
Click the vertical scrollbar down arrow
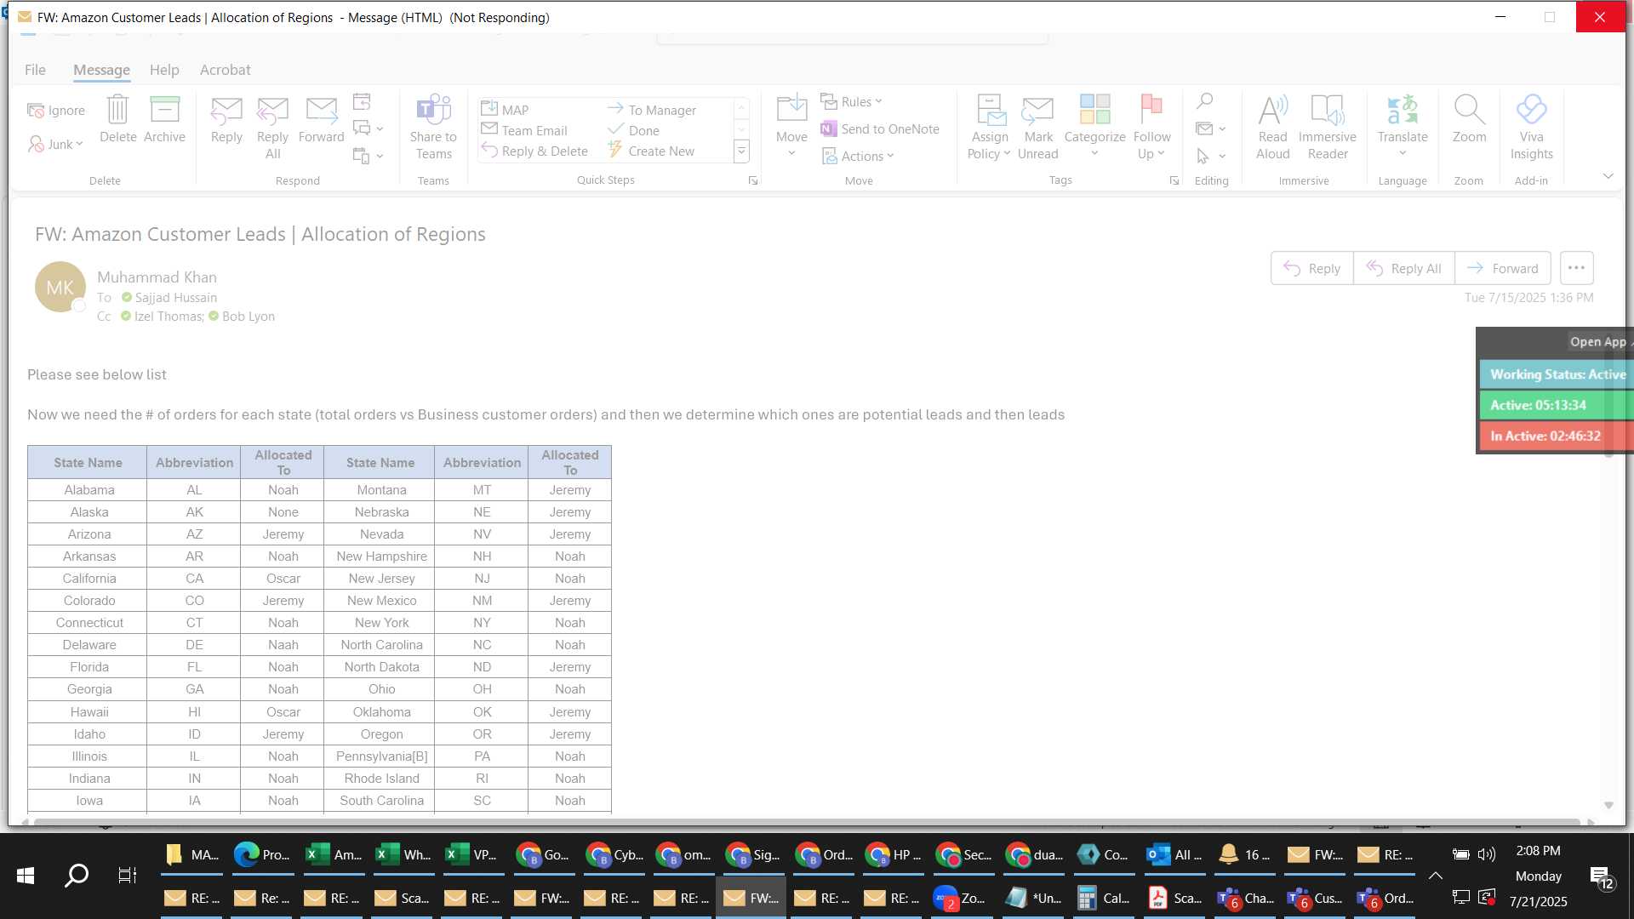[x=1608, y=805]
